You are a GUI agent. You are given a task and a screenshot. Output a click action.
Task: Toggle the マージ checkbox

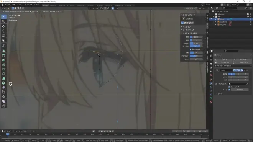click(x=229, y=90)
